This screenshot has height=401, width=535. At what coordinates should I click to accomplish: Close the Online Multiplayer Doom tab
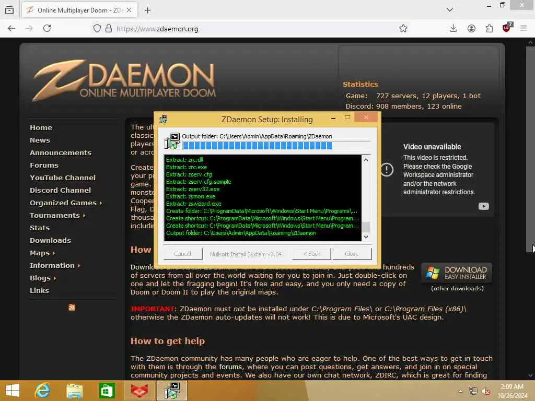[x=129, y=10]
